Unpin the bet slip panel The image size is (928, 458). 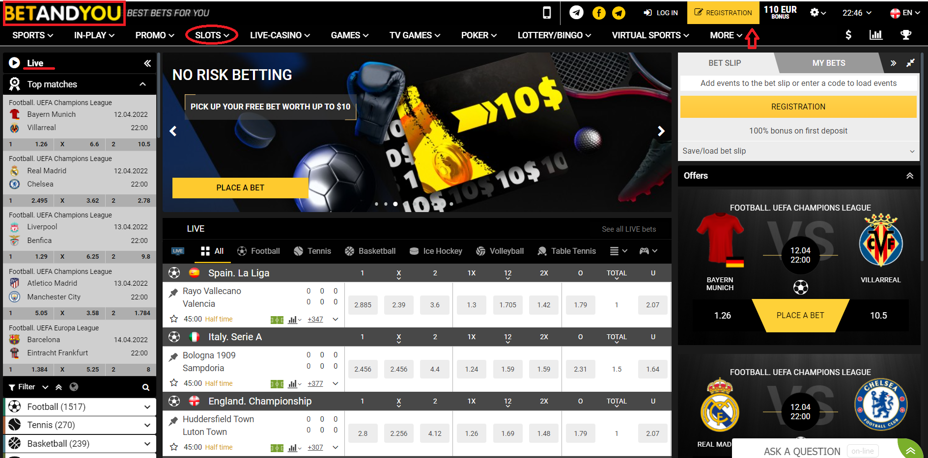tap(910, 63)
